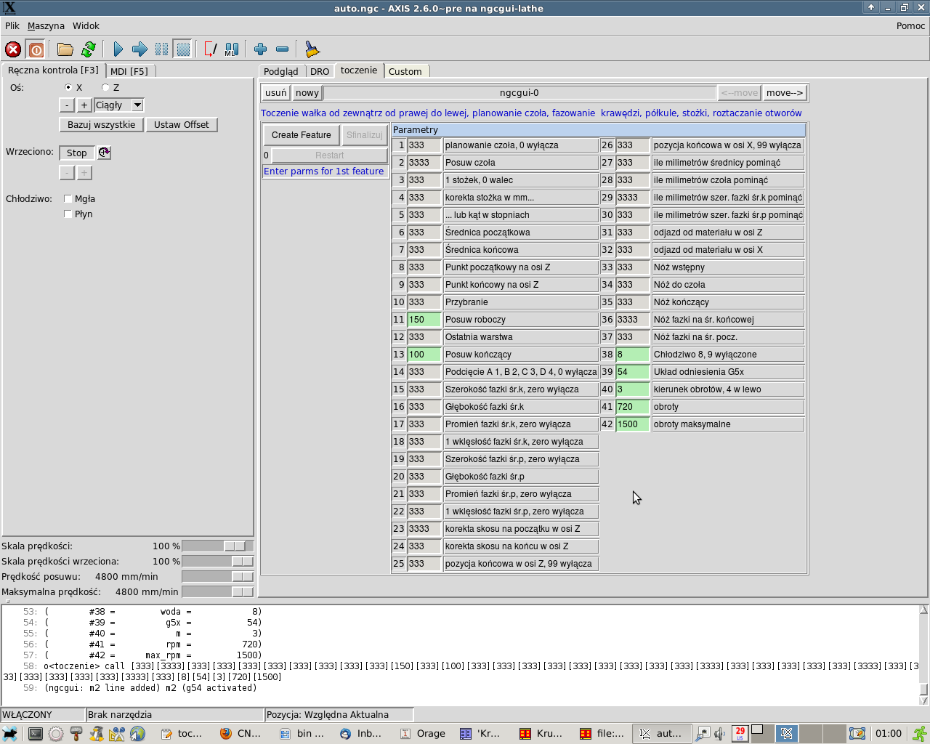Open Thunderbird Inb... taskbar window
The height and width of the screenshot is (744, 930).
(x=360, y=734)
